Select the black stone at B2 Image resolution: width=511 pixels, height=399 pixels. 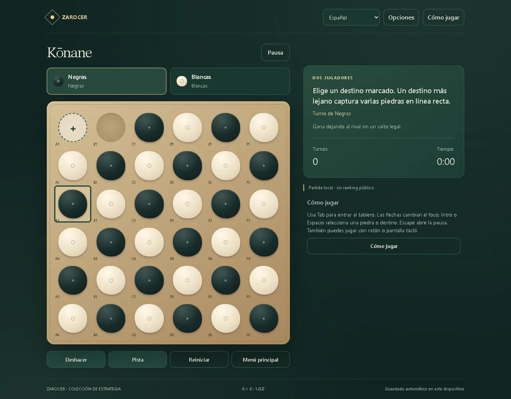(x=111, y=166)
